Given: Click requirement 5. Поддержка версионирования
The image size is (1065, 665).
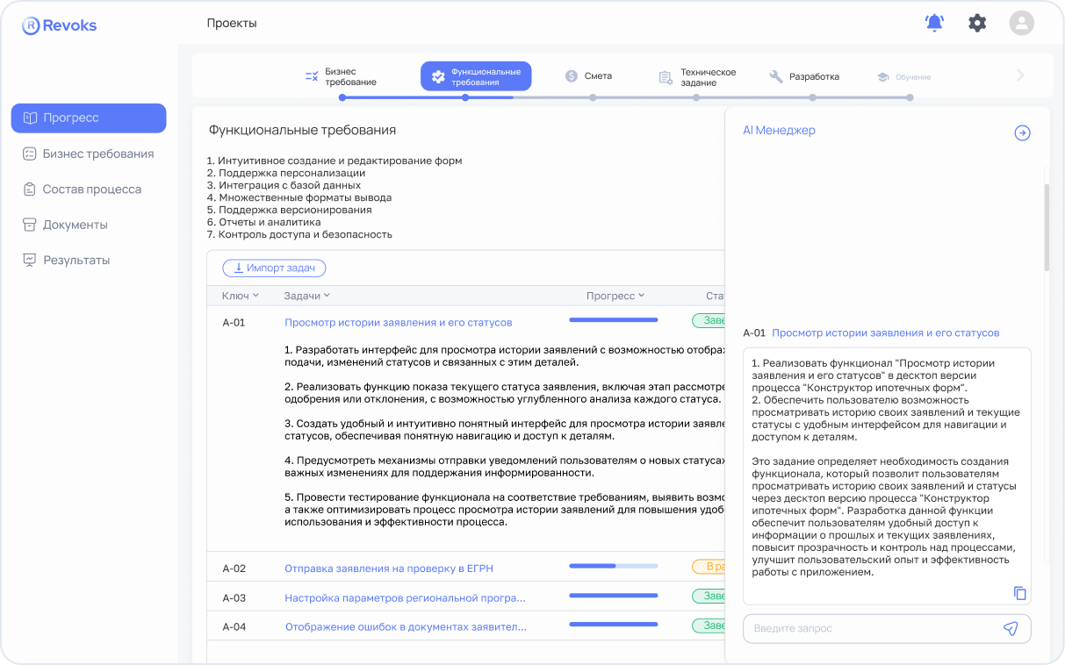Looking at the screenshot, I should (289, 210).
